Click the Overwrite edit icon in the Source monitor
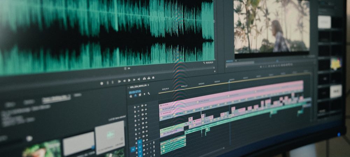 click(149, 78)
